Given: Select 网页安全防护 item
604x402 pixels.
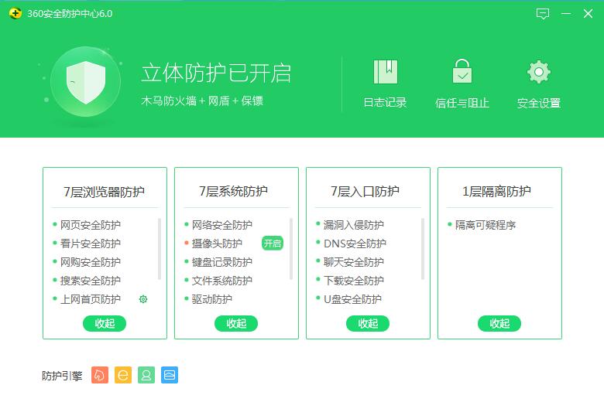Looking at the screenshot, I should (x=90, y=225).
